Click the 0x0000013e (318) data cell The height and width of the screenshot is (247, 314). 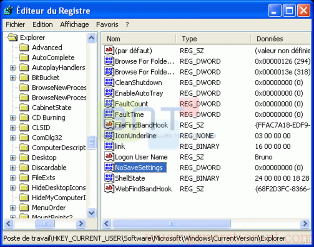click(x=283, y=72)
